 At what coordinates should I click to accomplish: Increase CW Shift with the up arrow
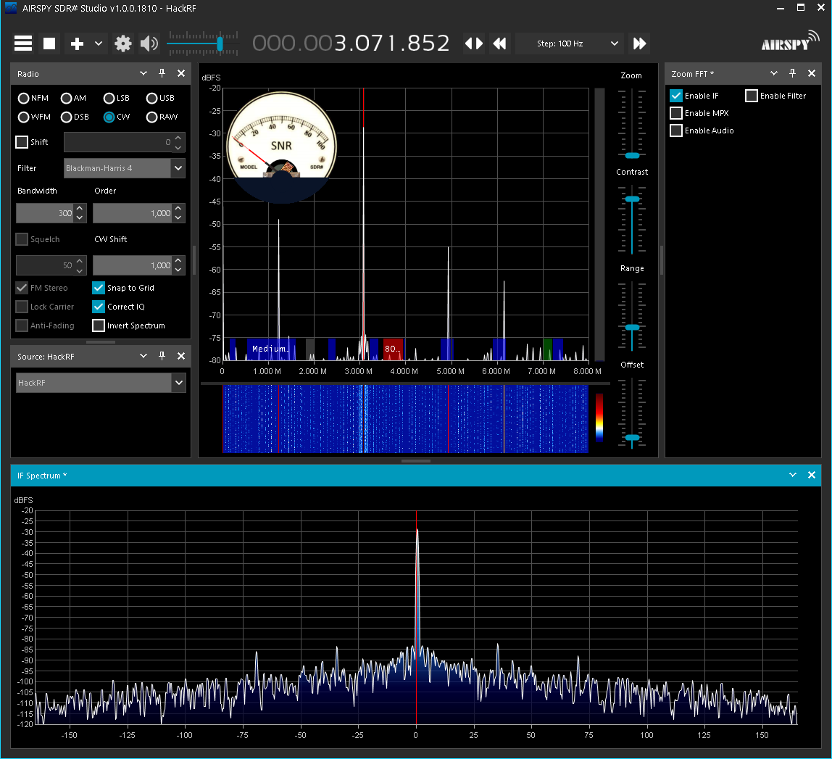(178, 260)
